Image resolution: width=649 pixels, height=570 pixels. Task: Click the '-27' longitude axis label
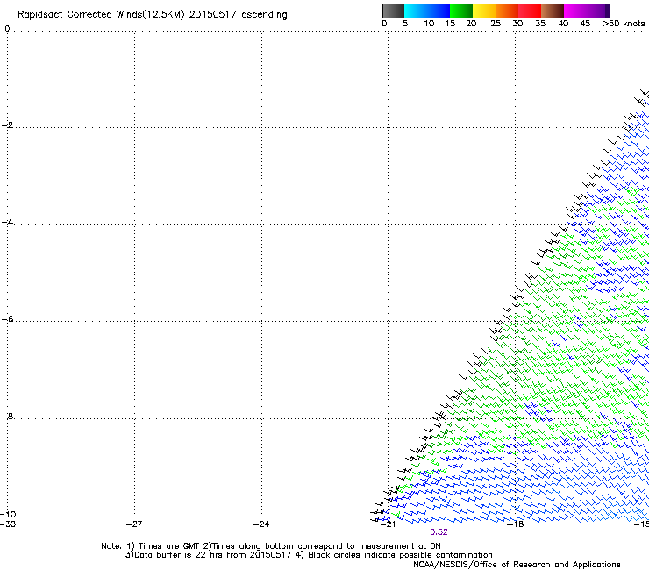tap(134, 524)
